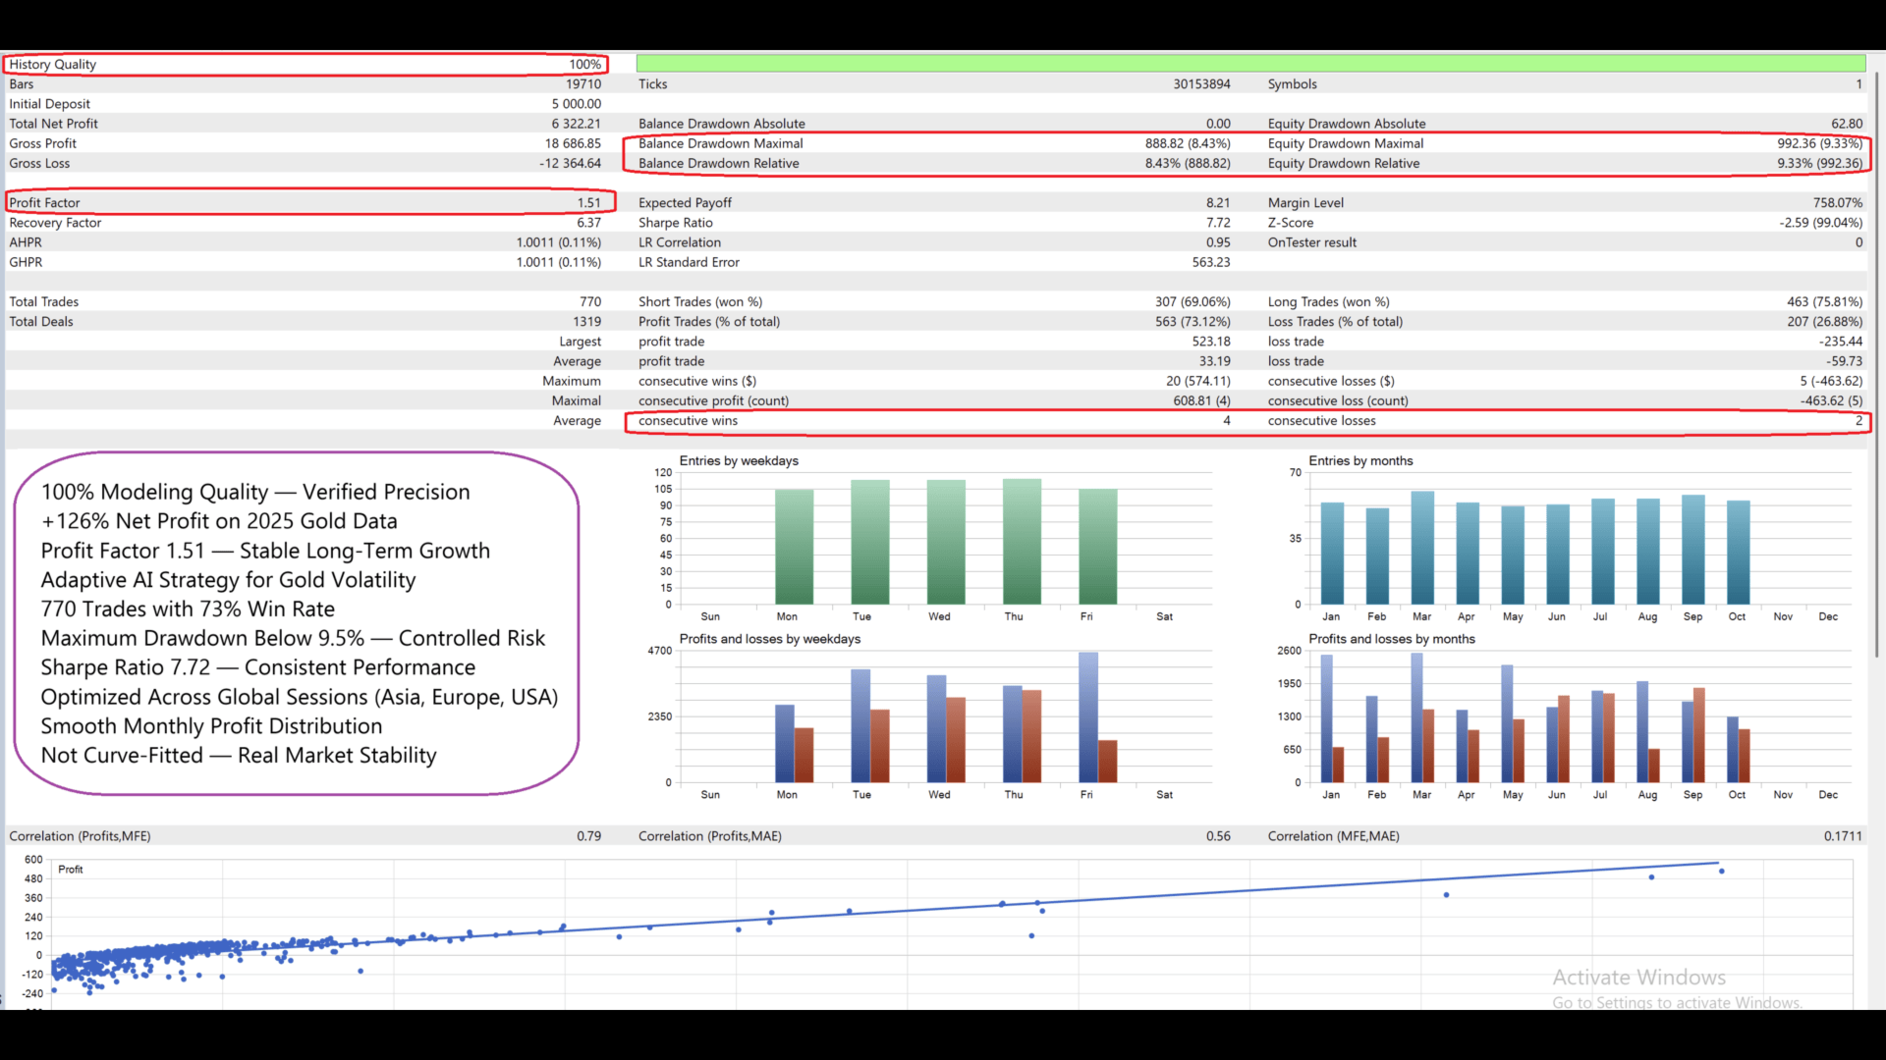This screenshot has height=1060, width=1886.
Task: Click the vertical scrollbar on right edge
Action: click(1877, 363)
